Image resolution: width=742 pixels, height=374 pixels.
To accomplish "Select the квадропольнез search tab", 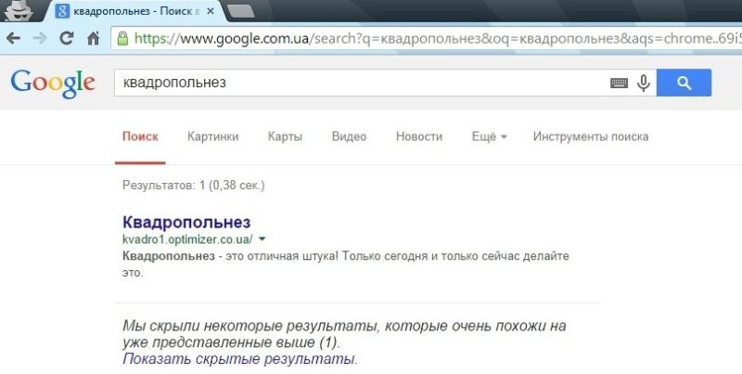I will [134, 11].
